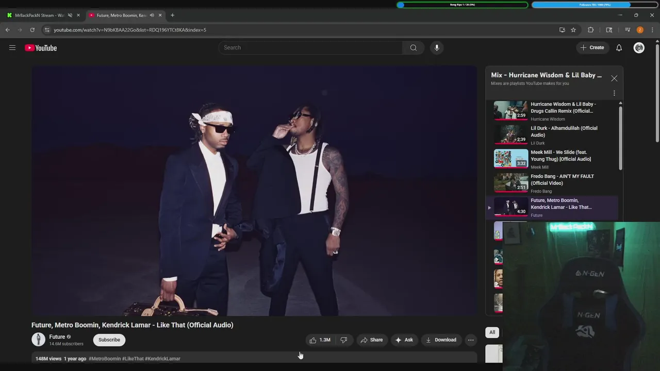This screenshot has height=371, width=660.
Task: Click the Share button
Action: (371, 340)
